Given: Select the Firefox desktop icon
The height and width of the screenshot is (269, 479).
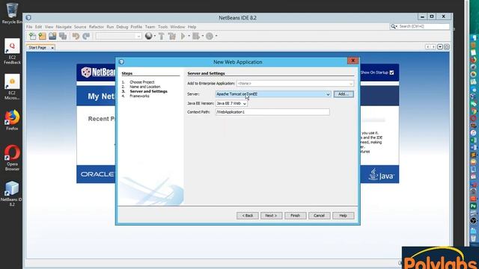Looking at the screenshot, I should (x=12, y=120).
